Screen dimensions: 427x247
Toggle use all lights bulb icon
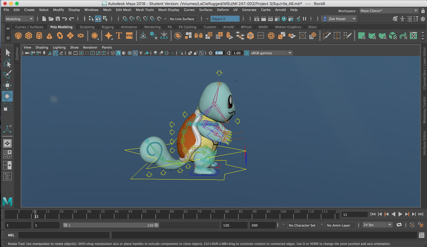tap(141, 53)
